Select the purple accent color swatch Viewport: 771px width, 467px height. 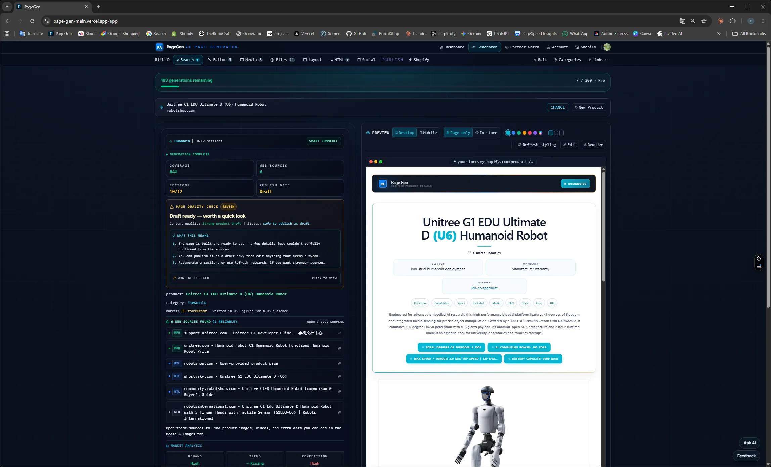point(535,133)
